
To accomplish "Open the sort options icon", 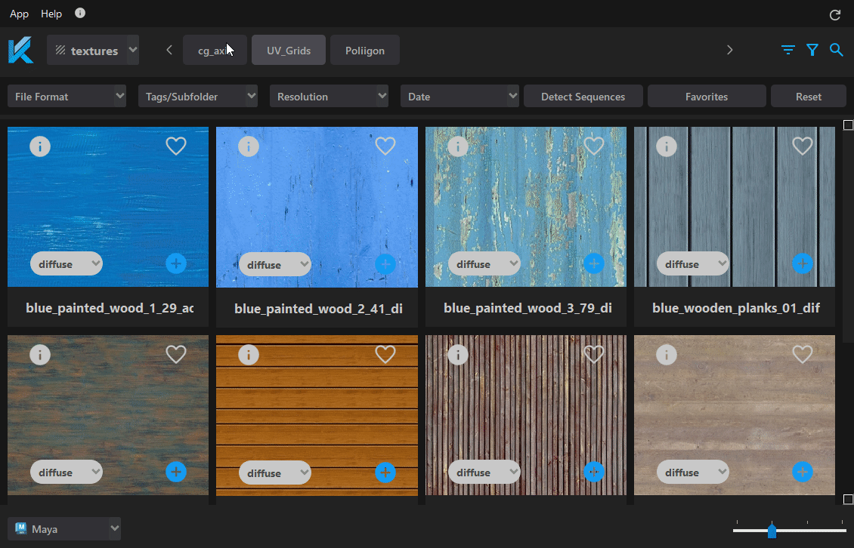I will pos(787,50).
